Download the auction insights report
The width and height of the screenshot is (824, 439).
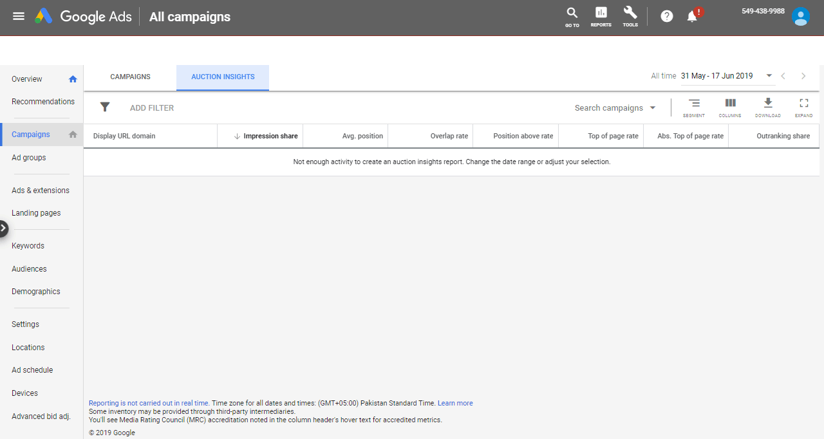click(767, 107)
